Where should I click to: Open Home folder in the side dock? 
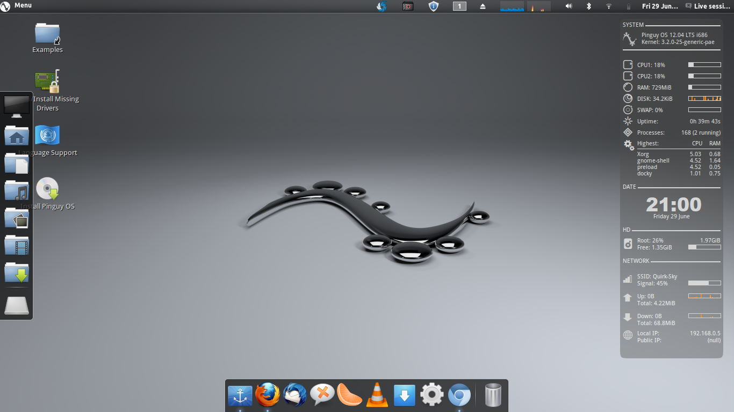[x=17, y=136]
